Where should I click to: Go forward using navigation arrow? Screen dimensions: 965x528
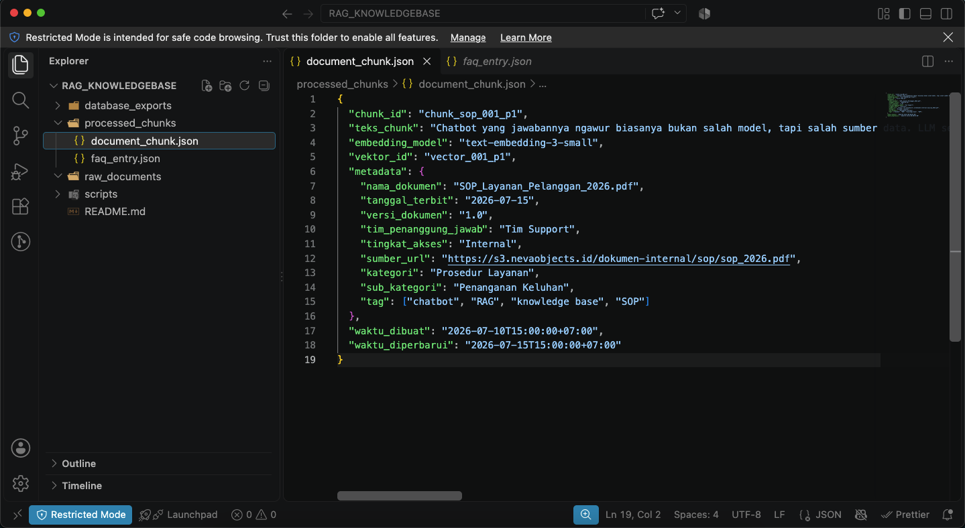pyautogui.click(x=308, y=13)
